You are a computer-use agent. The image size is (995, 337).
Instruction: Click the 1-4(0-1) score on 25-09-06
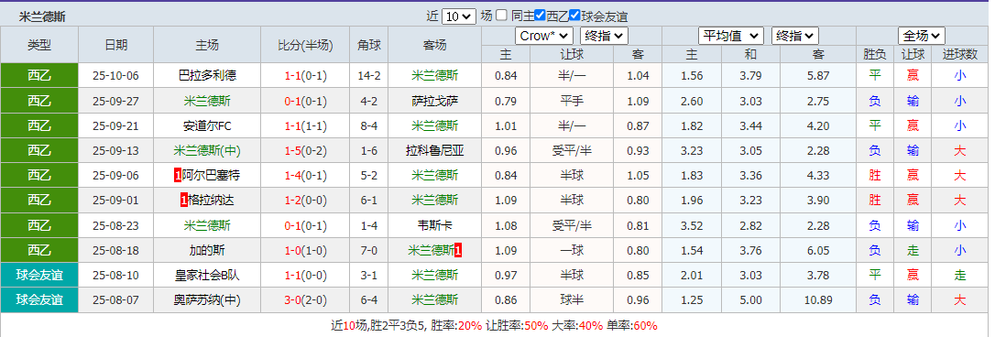point(306,176)
